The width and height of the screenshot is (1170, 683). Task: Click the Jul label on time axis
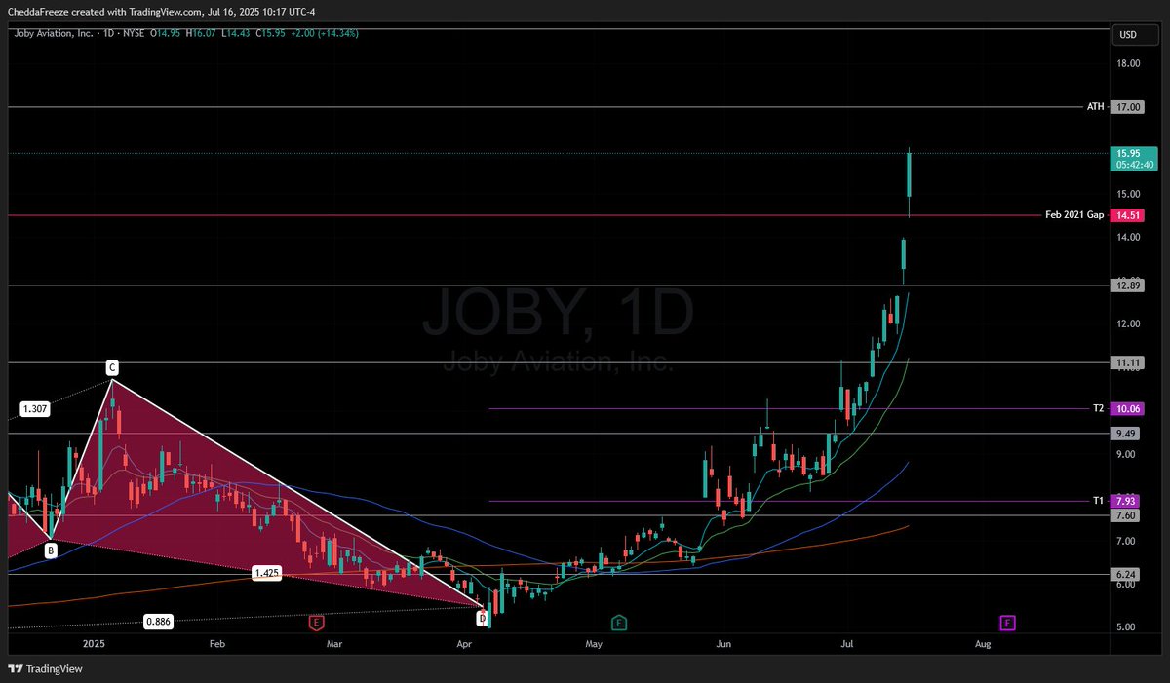coord(847,644)
